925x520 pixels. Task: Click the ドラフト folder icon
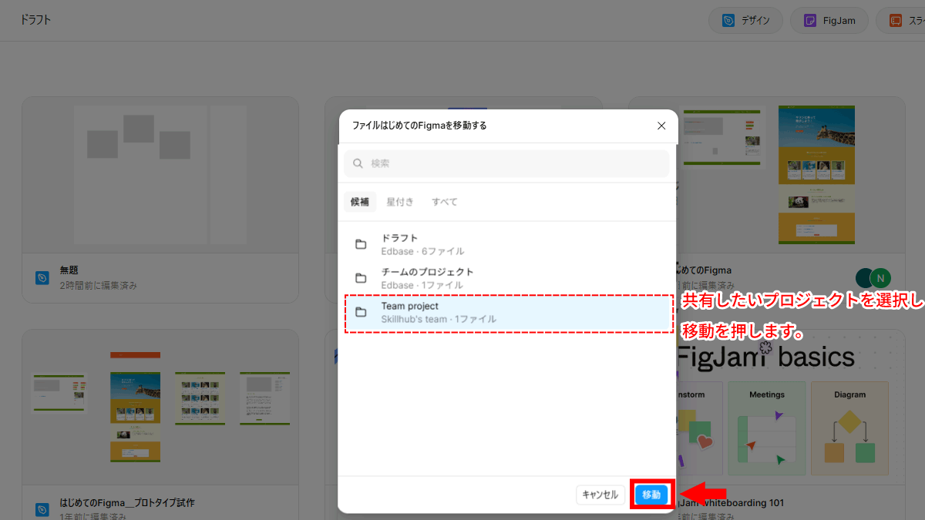click(361, 244)
